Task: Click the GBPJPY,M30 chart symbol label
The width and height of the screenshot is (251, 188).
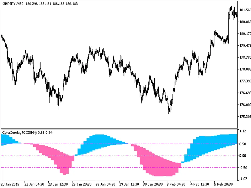Action: coord(13,4)
